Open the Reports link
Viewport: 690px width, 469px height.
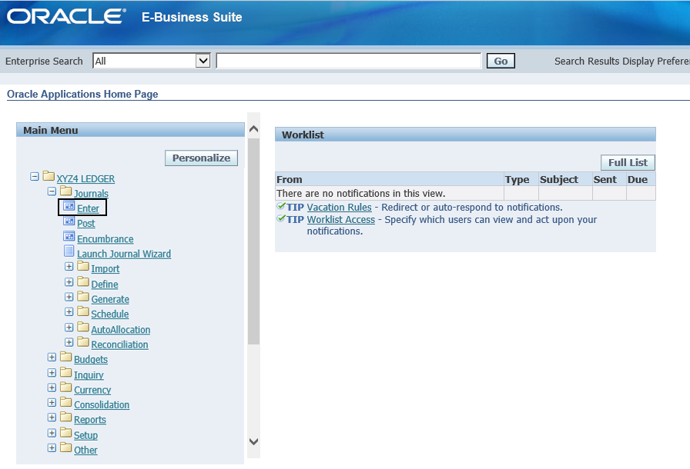point(90,420)
